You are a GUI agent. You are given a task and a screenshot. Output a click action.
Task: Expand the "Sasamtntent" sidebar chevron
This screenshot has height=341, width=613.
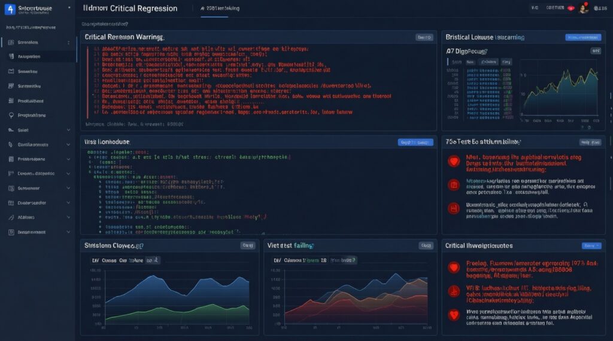click(x=68, y=232)
